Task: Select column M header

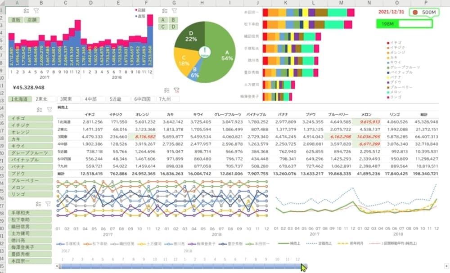Action: point(341,3)
